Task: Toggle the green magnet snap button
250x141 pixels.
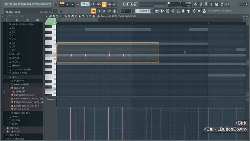Action: (54, 16)
